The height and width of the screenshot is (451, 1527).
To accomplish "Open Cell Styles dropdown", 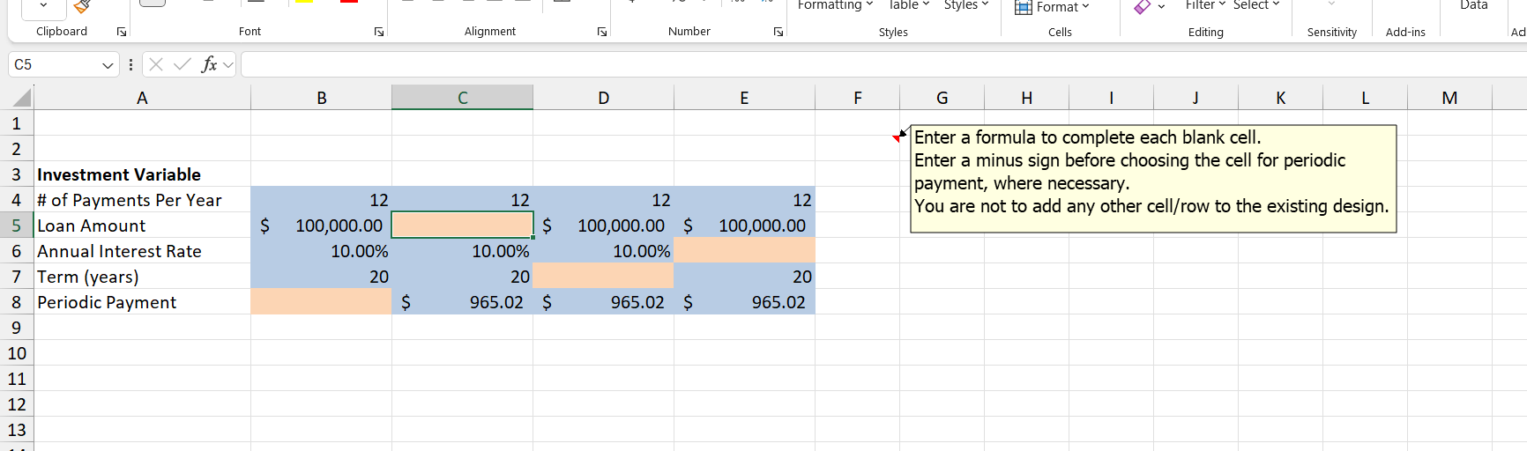I will pos(966,5).
